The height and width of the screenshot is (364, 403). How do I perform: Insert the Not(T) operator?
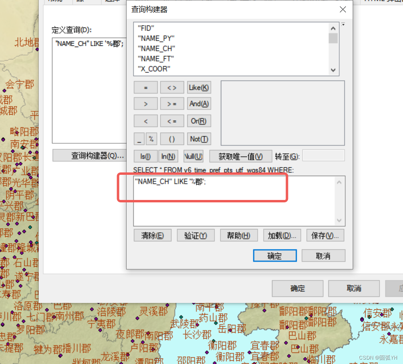[x=199, y=139]
